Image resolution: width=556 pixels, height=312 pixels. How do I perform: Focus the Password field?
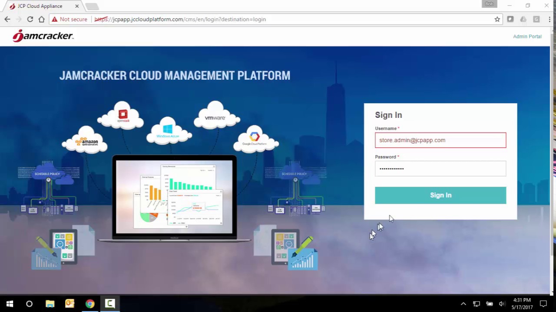click(440, 169)
